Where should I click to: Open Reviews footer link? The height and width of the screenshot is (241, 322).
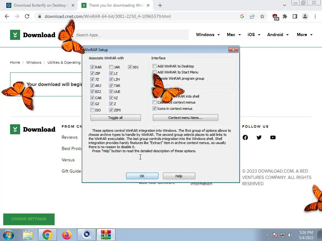pyautogui.click(x=69, y=137)
